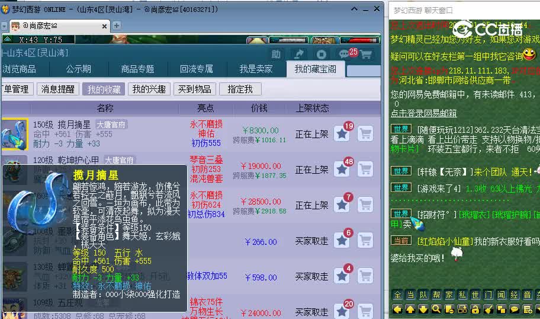Select the 我的藏宝阁 tab

pyautogui.click(x=316, y=69)
